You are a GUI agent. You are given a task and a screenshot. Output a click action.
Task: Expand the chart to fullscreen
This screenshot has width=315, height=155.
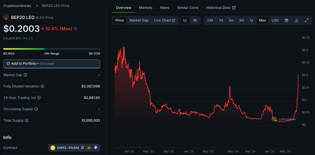tap(306, 20)
